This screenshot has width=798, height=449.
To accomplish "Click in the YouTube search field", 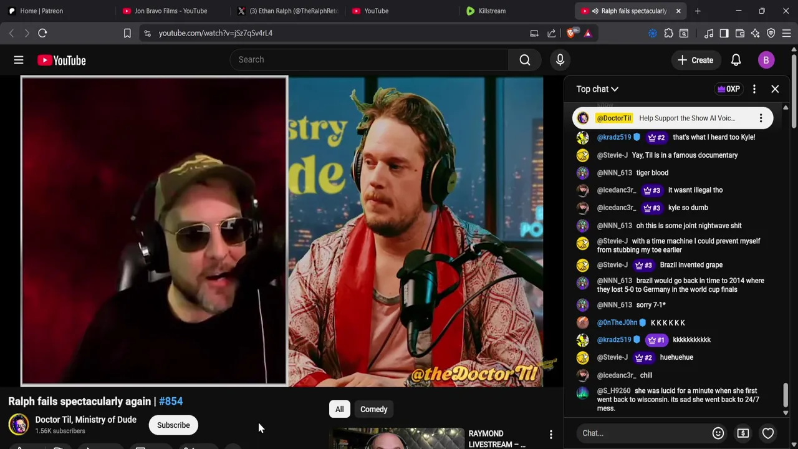I will coord(369,60).
